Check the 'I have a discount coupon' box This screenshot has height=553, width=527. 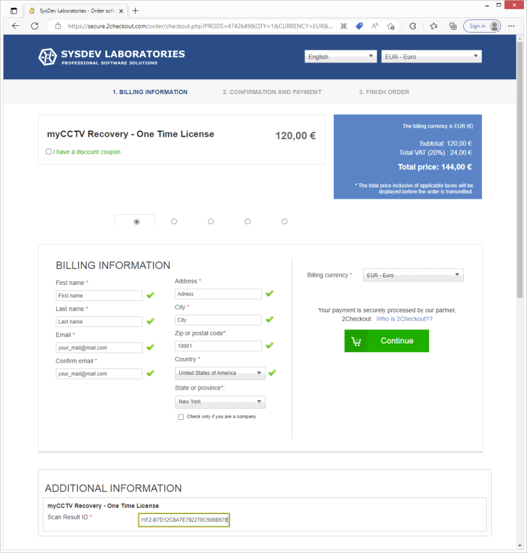click(49, 152)
